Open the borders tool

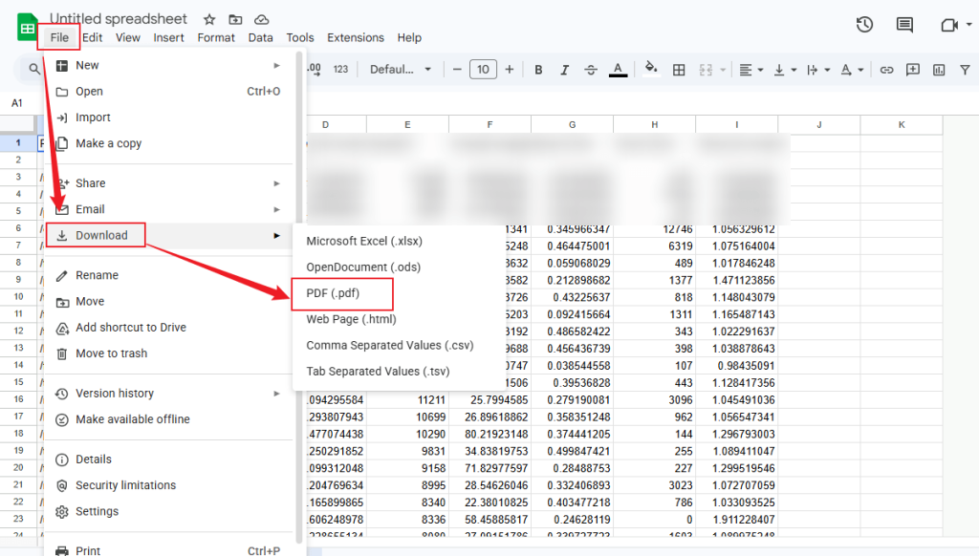click(x=679, y=69)
